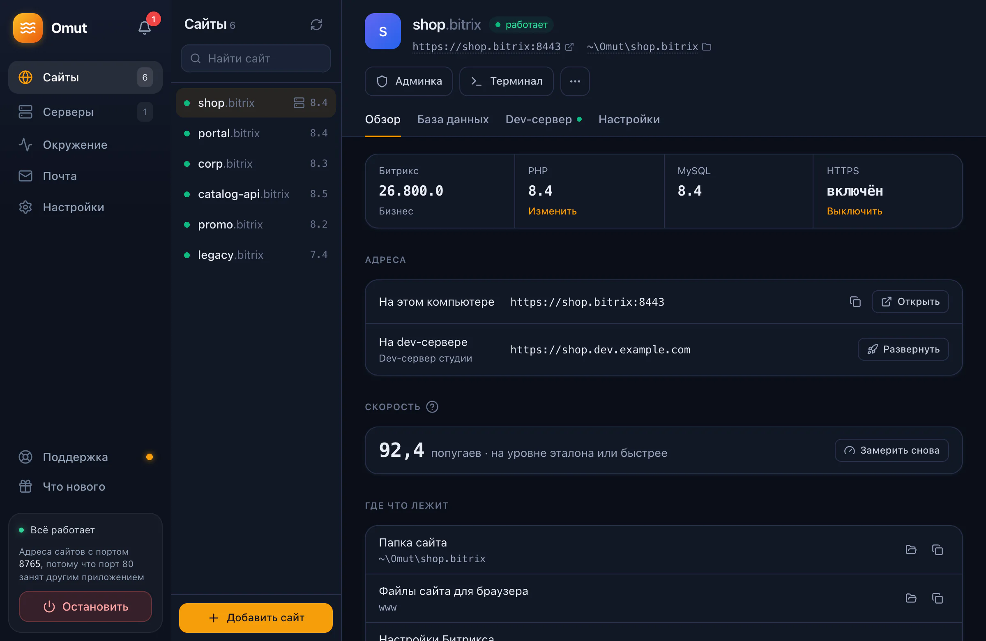The height and width of the screenshot is (641, 986).
Task: Open the external link icon beside the header URL
Action: [570, 47]
